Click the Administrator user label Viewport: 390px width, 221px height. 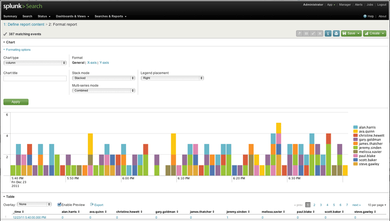pyautogui.click(x=313, y=5)
